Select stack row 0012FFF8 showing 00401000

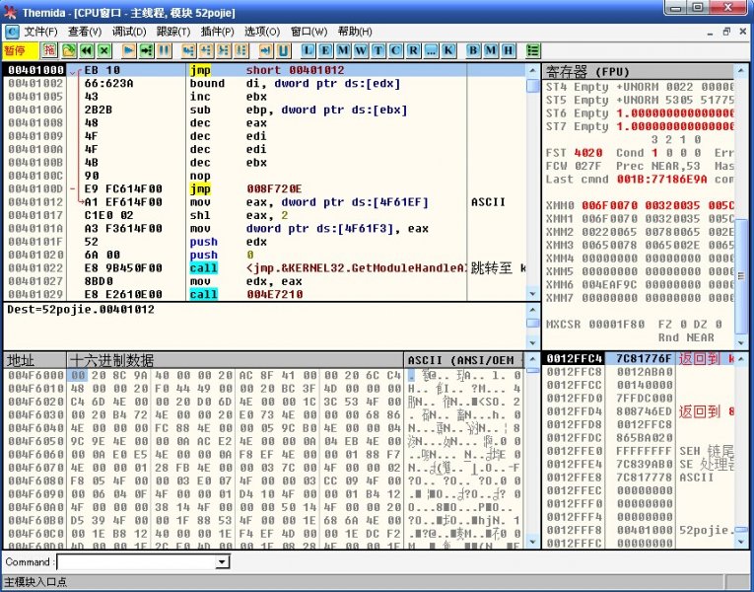click(639, 530)
